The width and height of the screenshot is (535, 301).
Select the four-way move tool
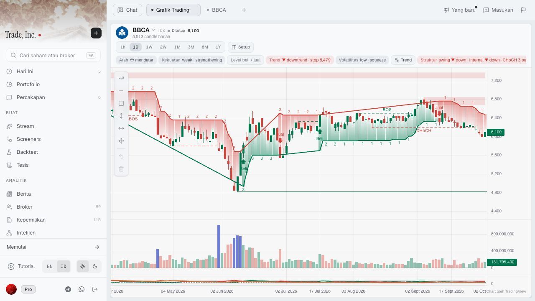121,141
